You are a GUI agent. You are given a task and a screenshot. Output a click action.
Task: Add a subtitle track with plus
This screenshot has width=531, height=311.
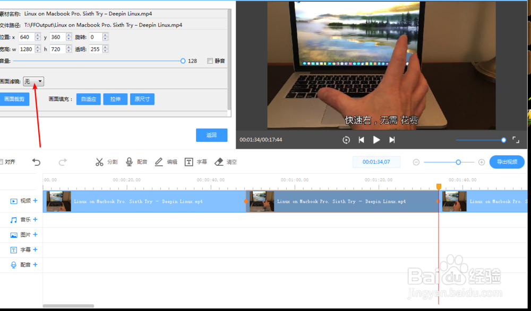[x=35, y=250]
